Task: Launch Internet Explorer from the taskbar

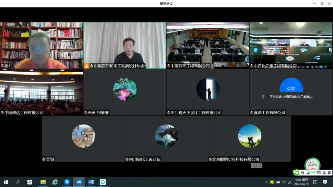Action: tap(55, 182)
